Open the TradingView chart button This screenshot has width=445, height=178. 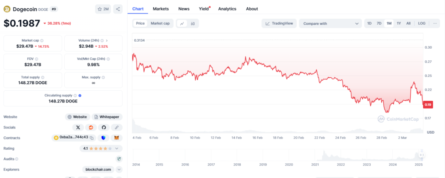click(x=279, y=23)
